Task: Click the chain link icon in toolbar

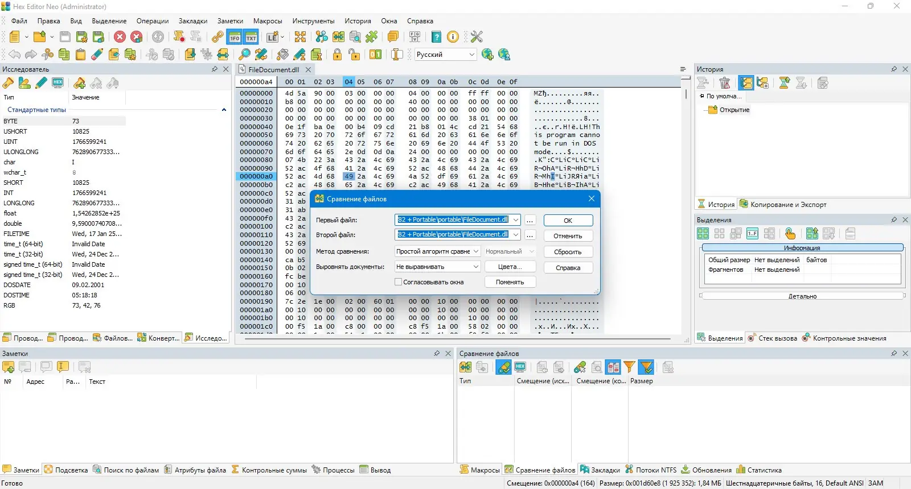Action: pyautogui.click(x=218, y=37)
